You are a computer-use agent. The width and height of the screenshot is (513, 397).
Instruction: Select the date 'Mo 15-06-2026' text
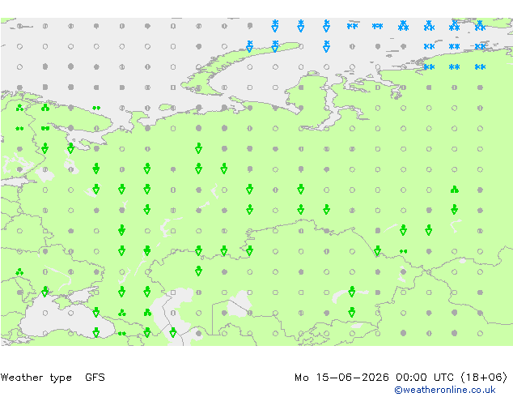[342, 378]
